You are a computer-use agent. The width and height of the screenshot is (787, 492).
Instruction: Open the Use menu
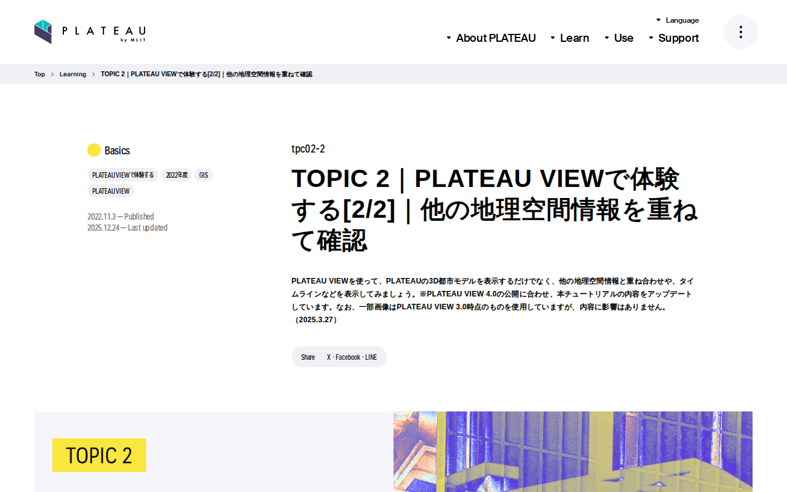619,38
